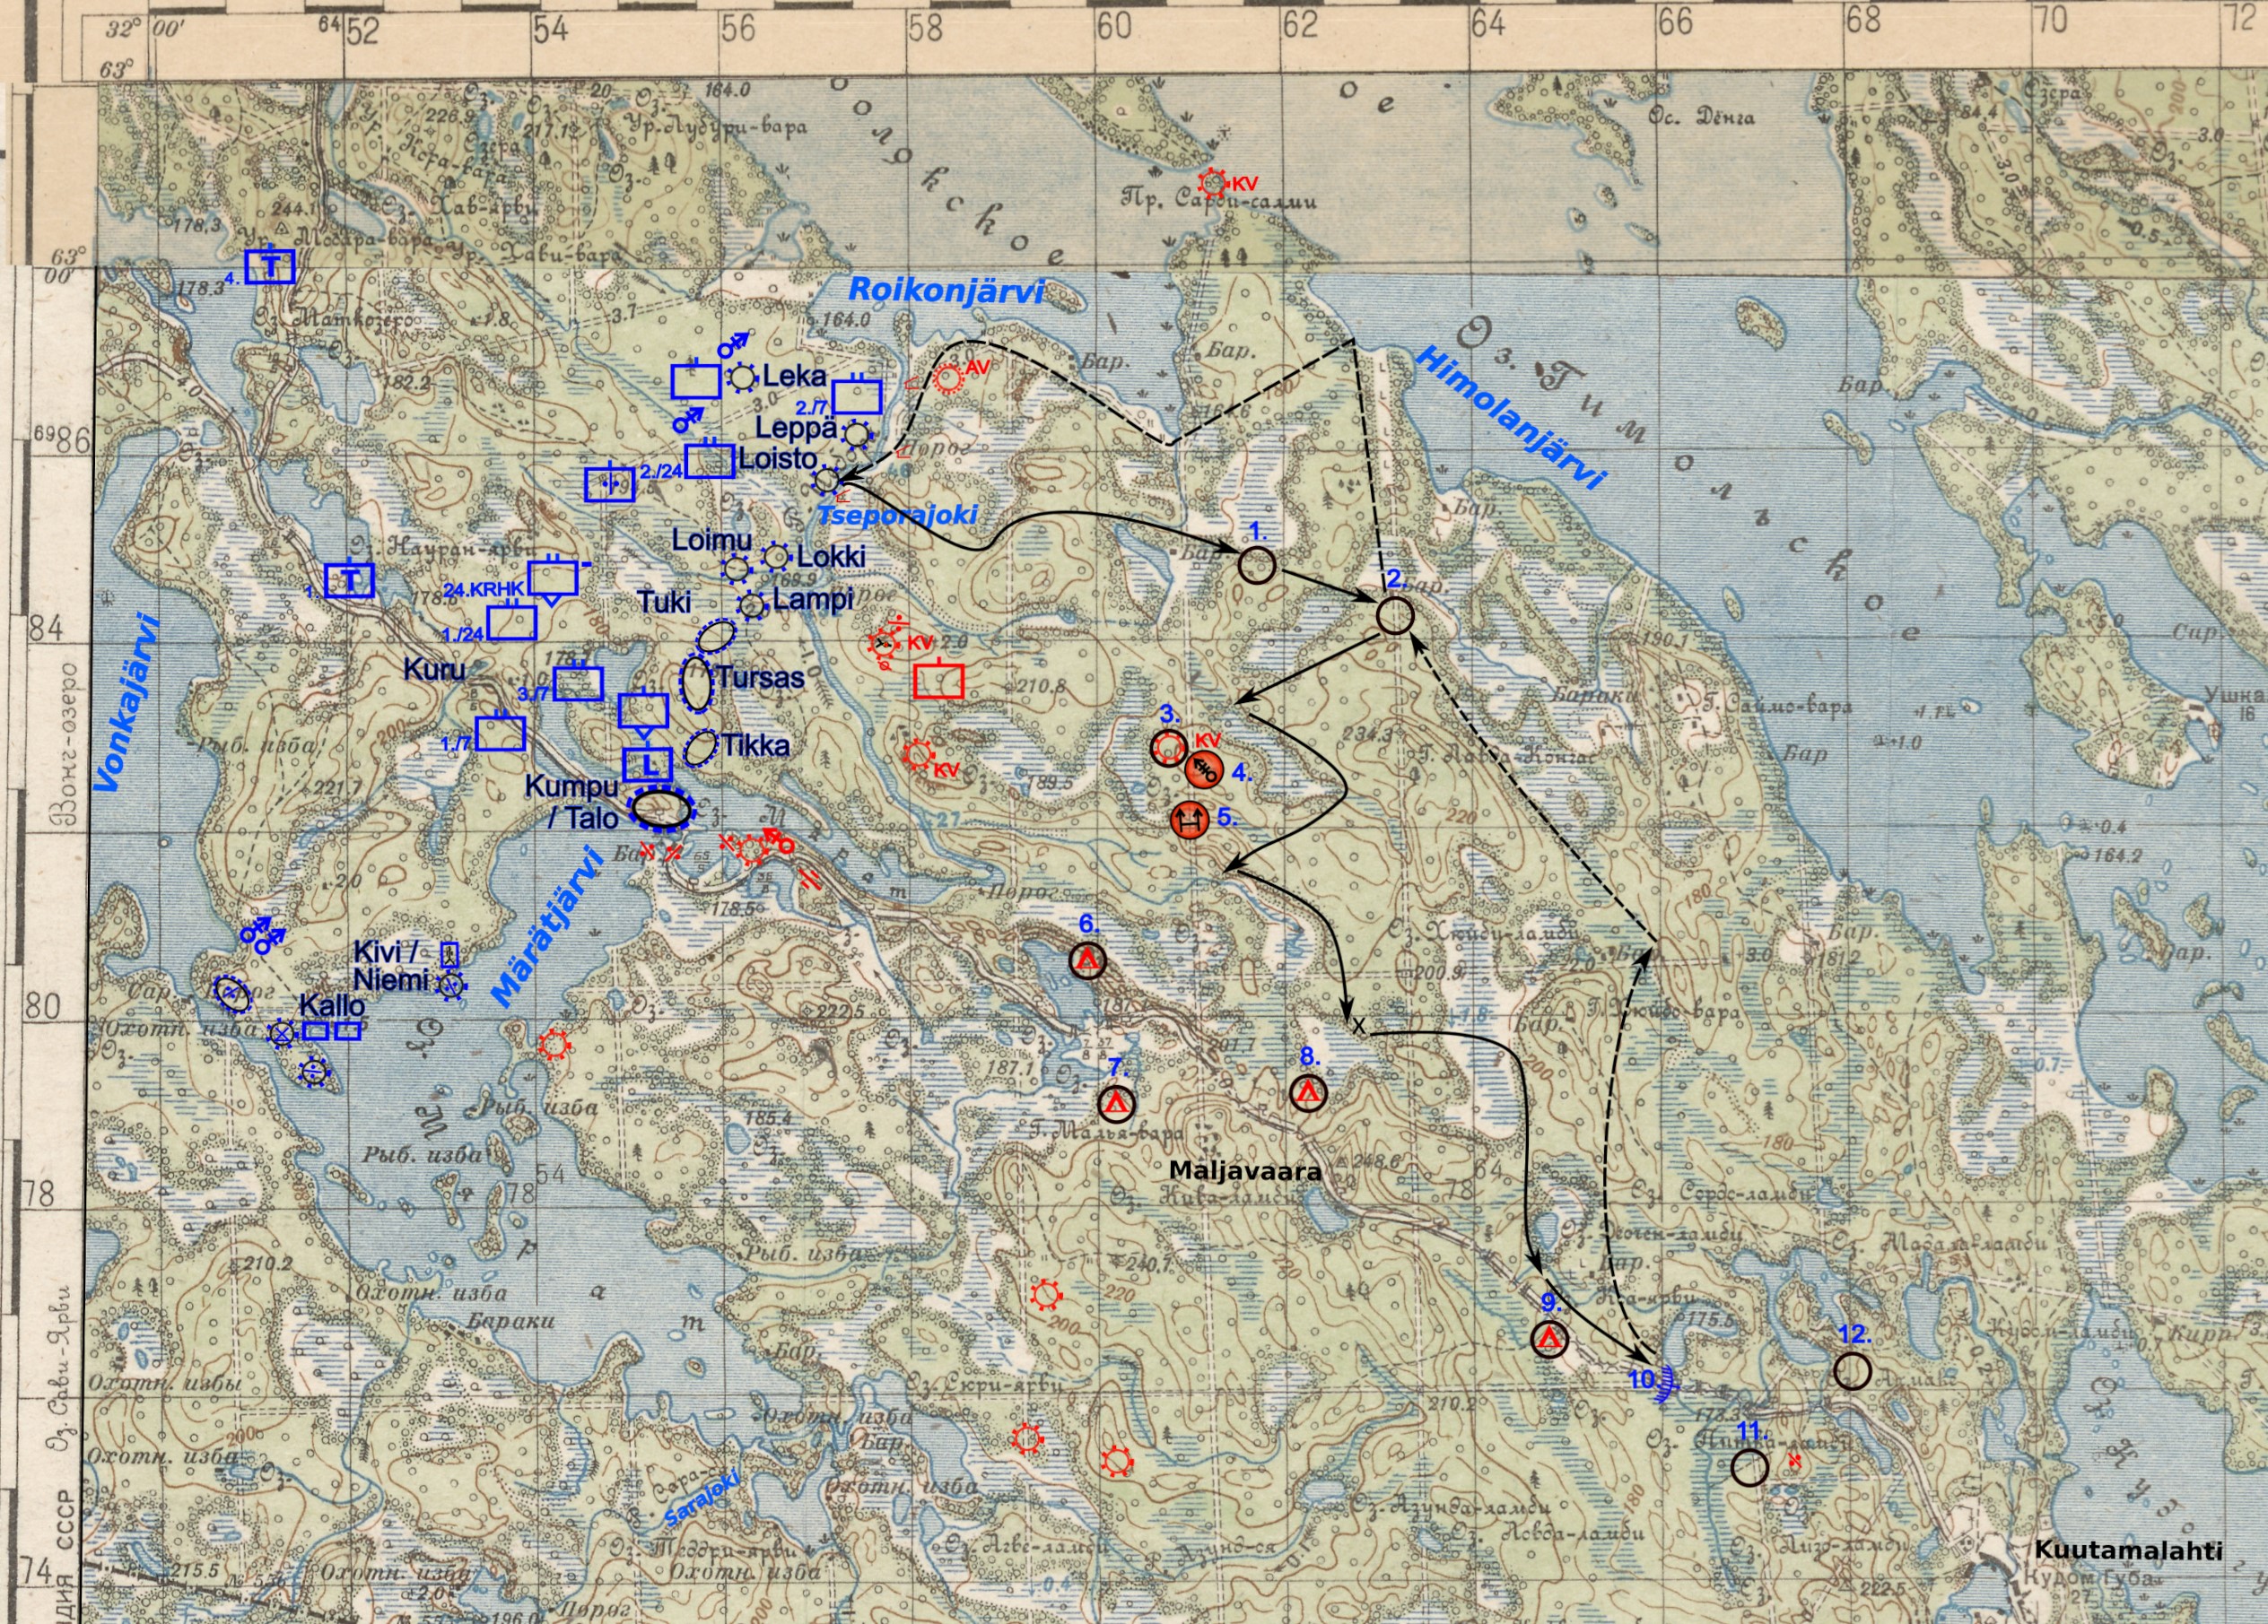2268x1624 pixels.
Task: Click the X junction on the arrow route
Action: (x=1358, y=1025)
